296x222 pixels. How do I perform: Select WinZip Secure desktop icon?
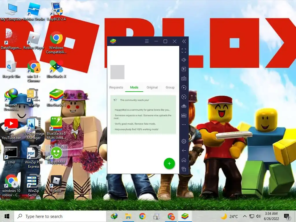(34, 186)
